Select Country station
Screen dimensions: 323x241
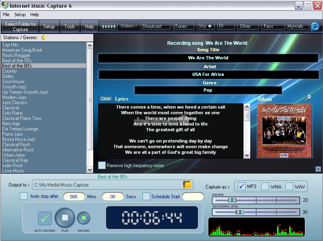(44, 71)
